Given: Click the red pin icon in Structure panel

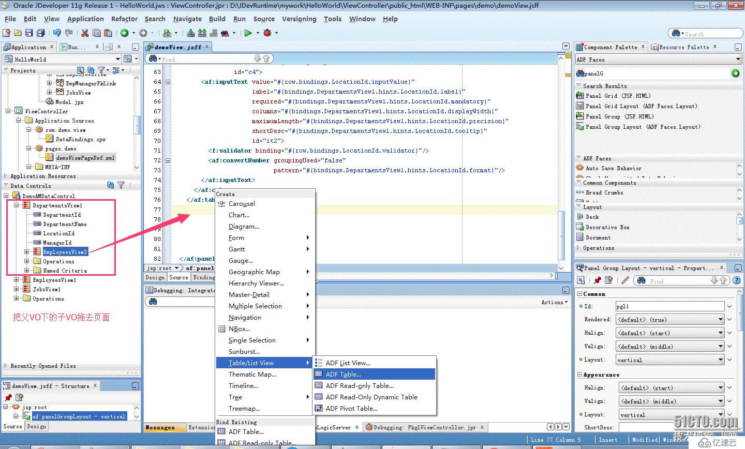Looking at the screenshot, I should [8, 397].
